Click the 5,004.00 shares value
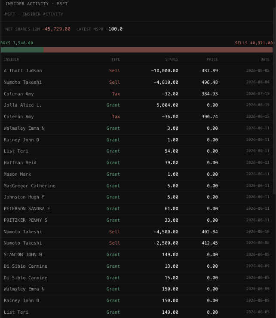The height and width of the screenshot is (318, 276). [167, 105]
